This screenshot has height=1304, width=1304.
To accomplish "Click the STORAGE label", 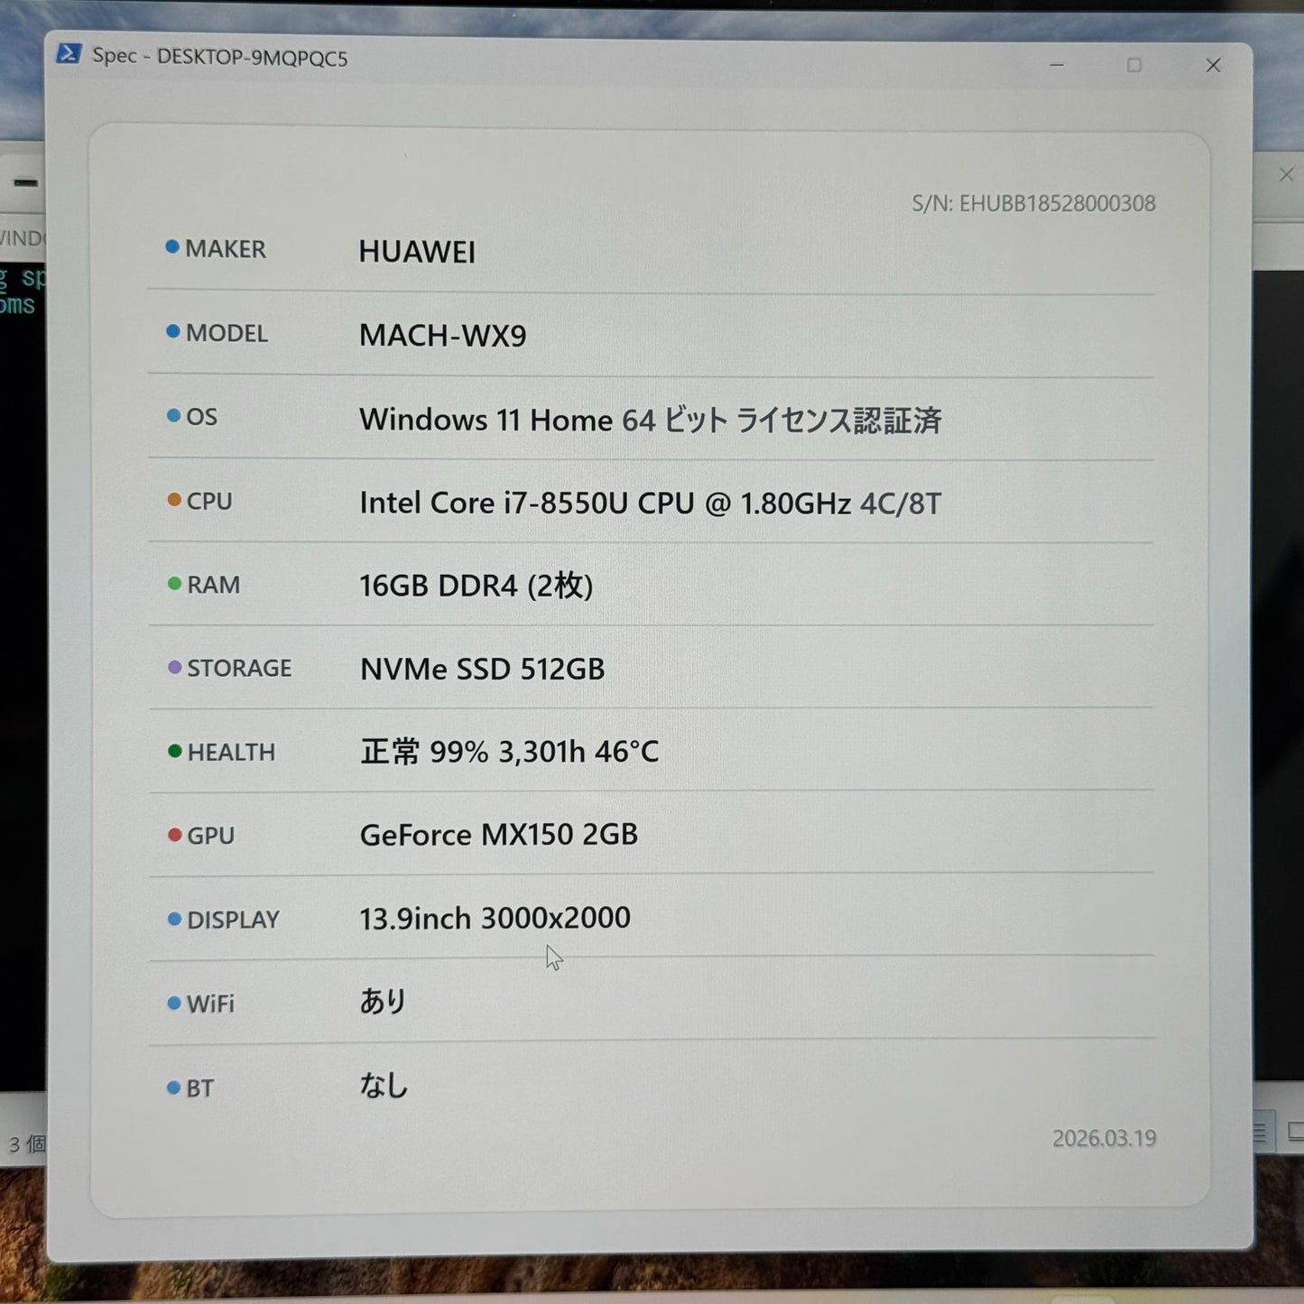I will [x=239, y=668].
